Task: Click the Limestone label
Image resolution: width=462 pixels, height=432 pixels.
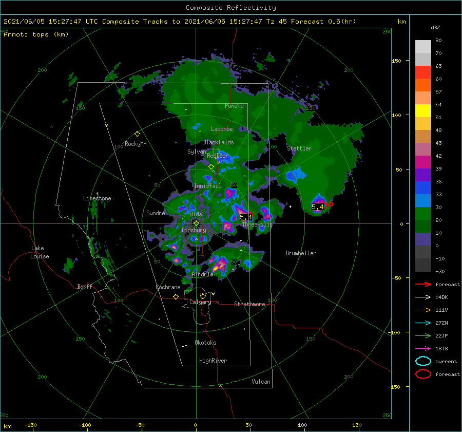Action: [x=97, y=198]
